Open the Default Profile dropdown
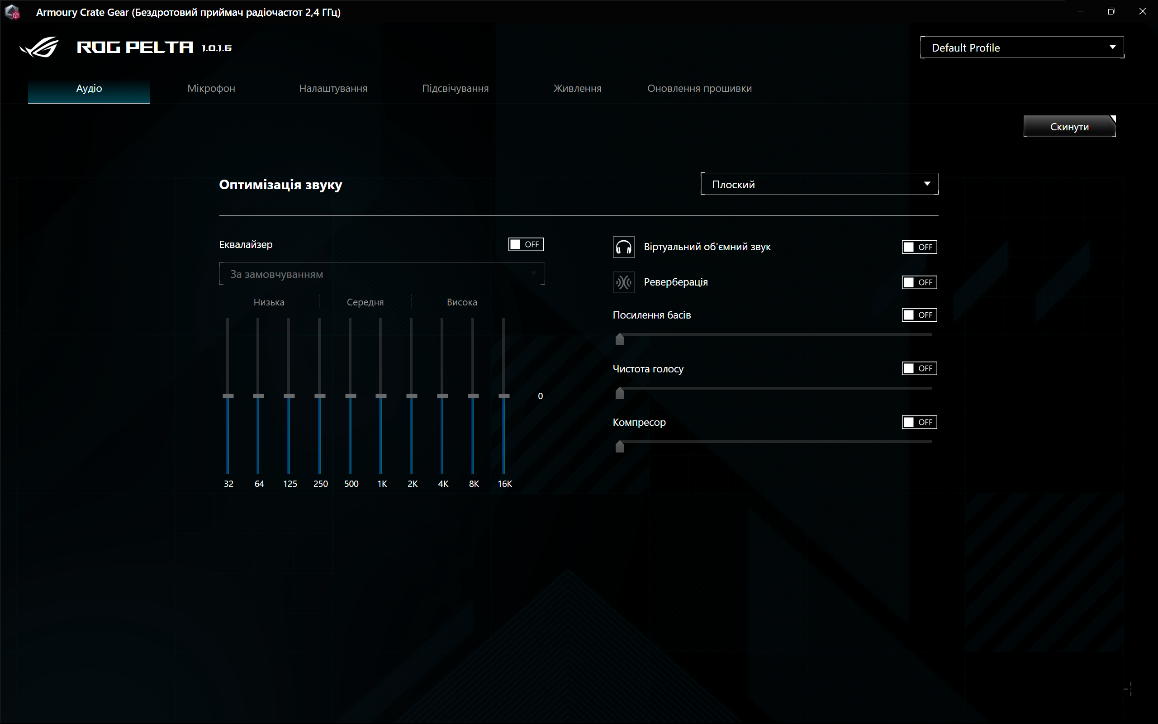1158x724 pixels. click(x=1022, y=48)
